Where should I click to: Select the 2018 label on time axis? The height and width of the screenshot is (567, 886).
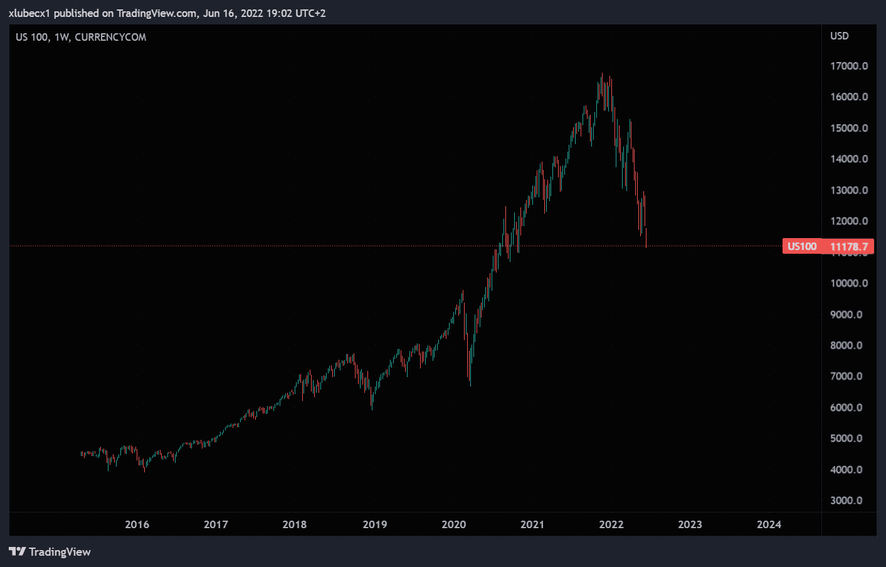[x=295, y=524]
